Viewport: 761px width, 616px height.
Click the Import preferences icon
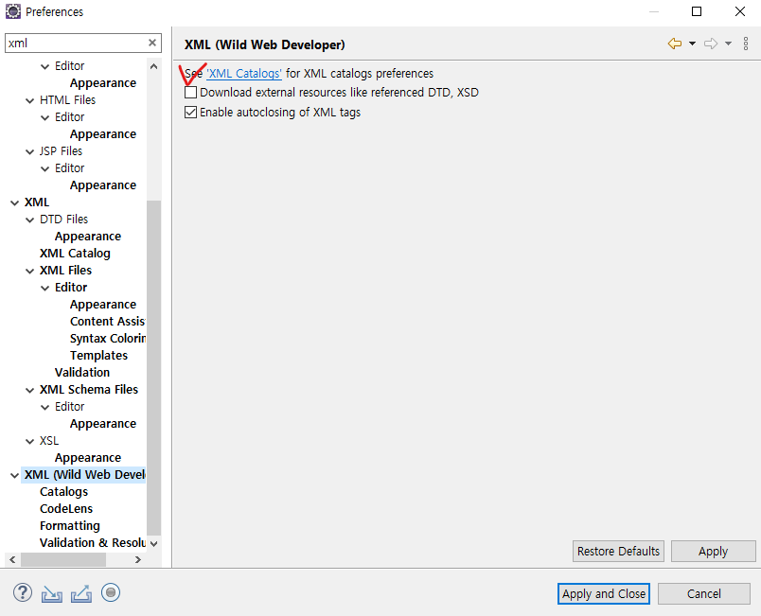pos(51,593)
